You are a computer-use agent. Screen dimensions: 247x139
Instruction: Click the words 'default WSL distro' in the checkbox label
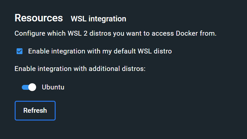click(143, 51)
